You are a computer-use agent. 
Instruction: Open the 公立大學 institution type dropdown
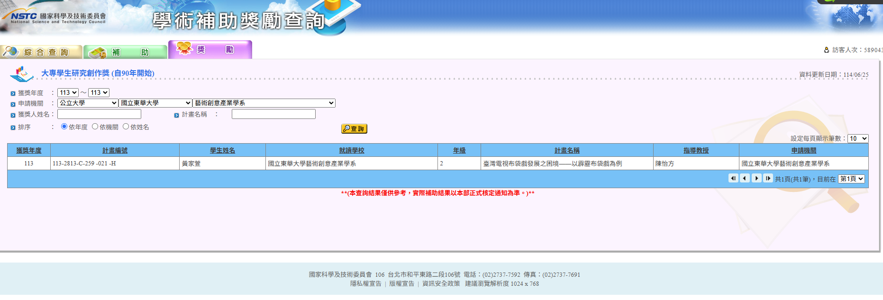coord(88,103)
